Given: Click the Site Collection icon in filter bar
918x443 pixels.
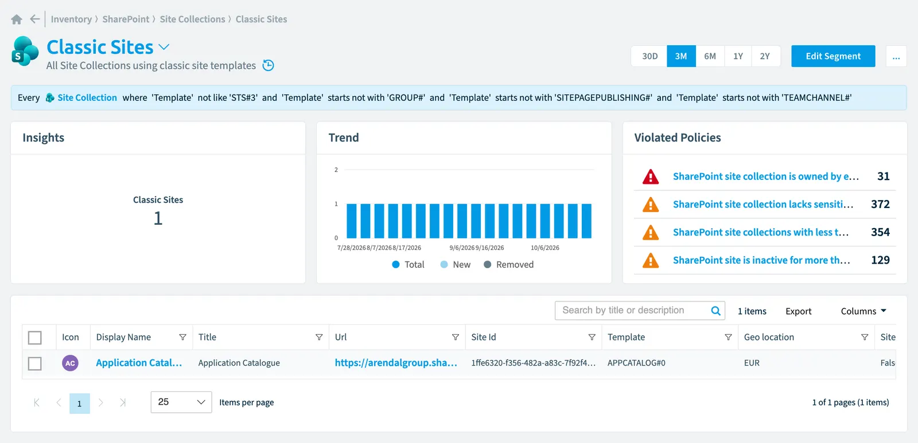Looking at the screenshot, I should point(50,97).
